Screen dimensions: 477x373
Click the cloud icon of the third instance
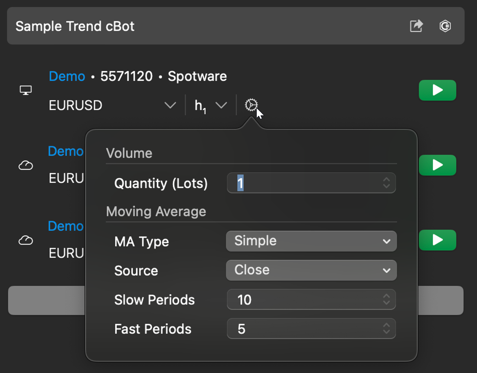coord(26,240)
